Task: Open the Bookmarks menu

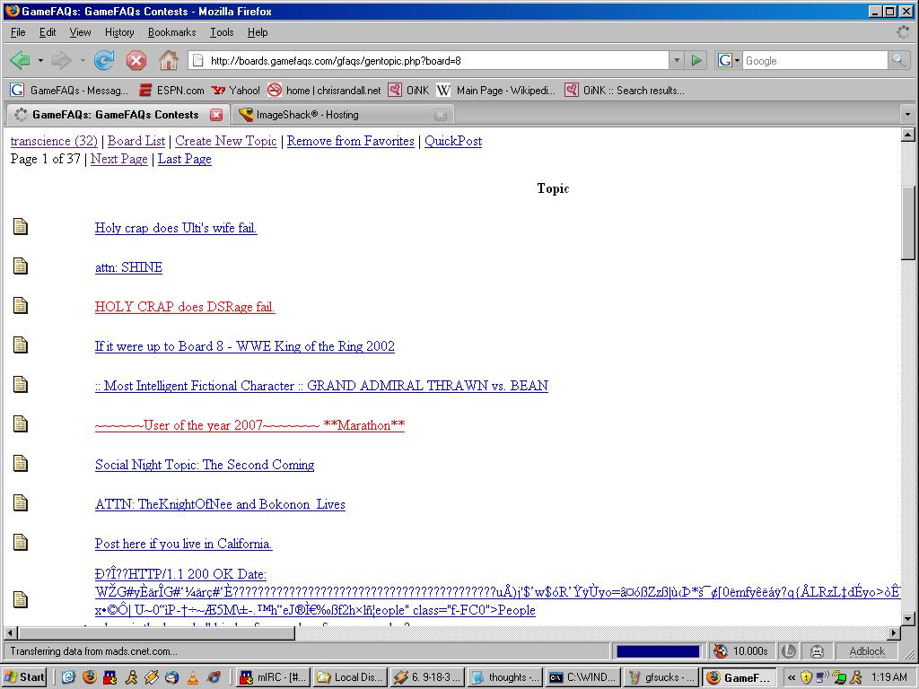Action: click(171, 31)
